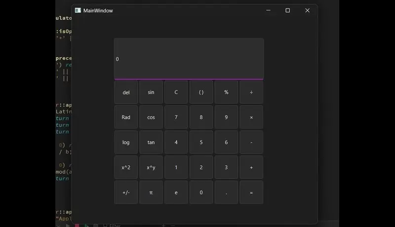Image resolution: width=395 pixels, height=227 pixels.
Task: Click the red stop icon in the IDE toolbar
Action: pos(77,225)
